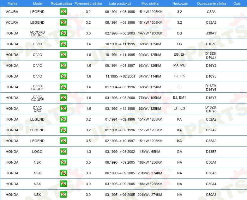Screen dimensions: 247x200
Task: Click the fuel icon in the HONDA LOGO row
Action: [63, 151]
